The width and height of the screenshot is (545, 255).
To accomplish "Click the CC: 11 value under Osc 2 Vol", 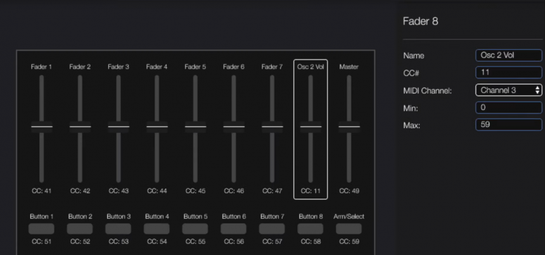I will (x=311, y=191).
